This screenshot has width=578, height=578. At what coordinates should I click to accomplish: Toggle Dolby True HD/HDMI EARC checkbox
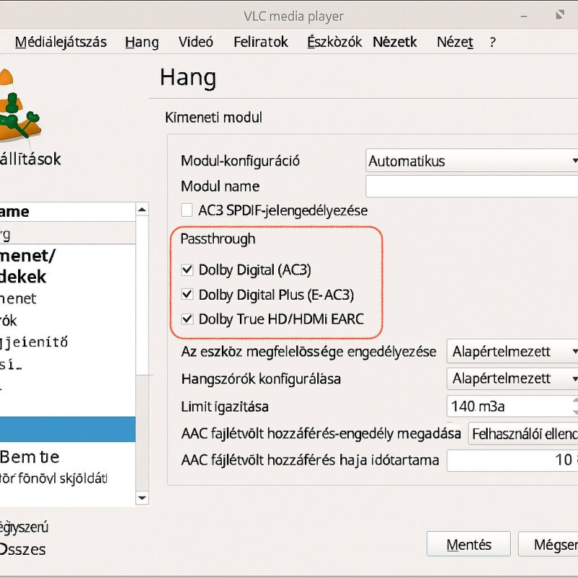[188, 319]
